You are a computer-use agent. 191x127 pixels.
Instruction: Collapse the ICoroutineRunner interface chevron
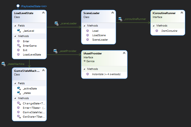pos(182,13)
